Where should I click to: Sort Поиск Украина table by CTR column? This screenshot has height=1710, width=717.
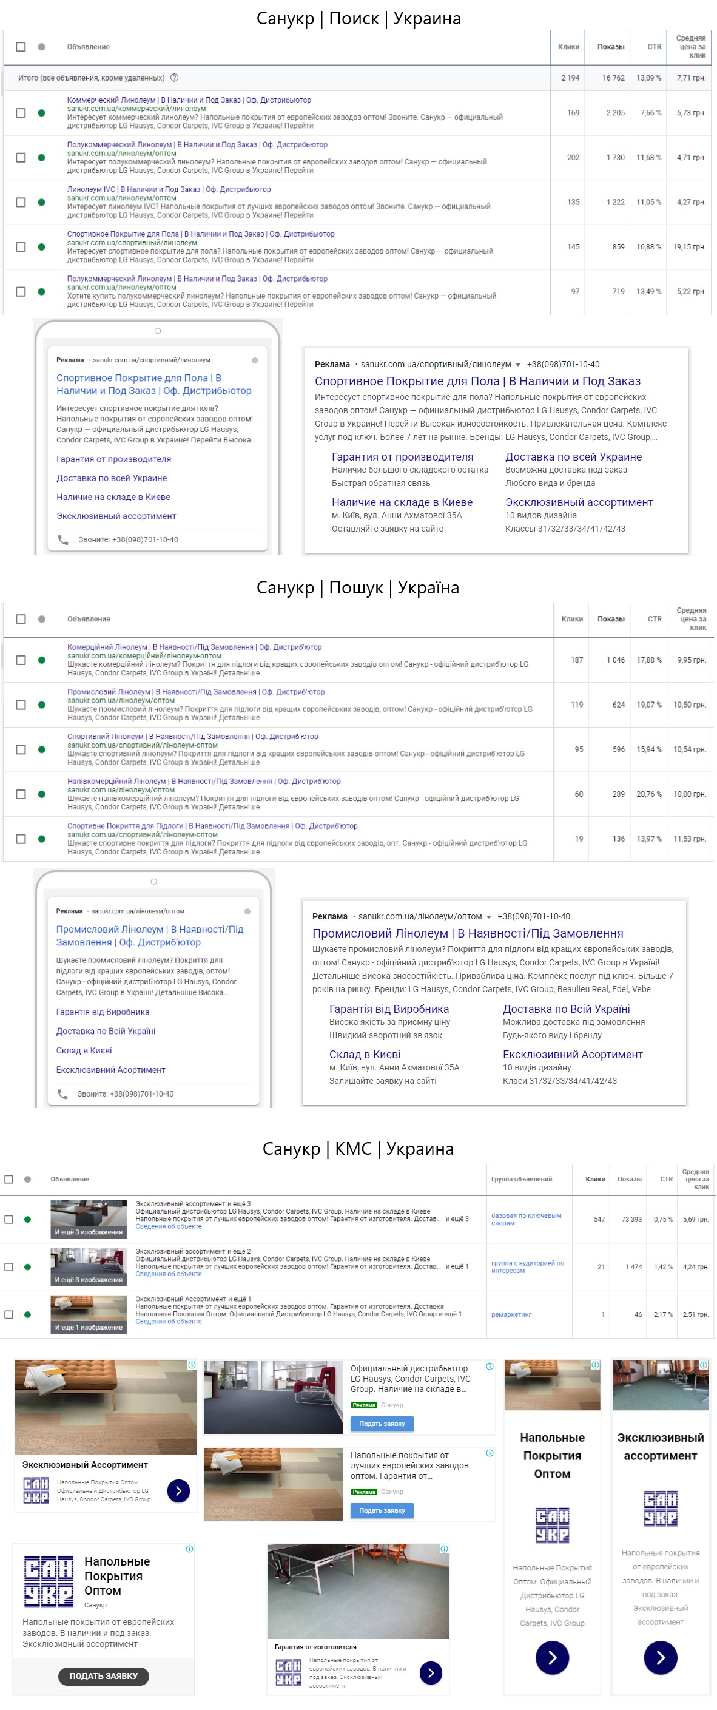(x=655, y=47)
